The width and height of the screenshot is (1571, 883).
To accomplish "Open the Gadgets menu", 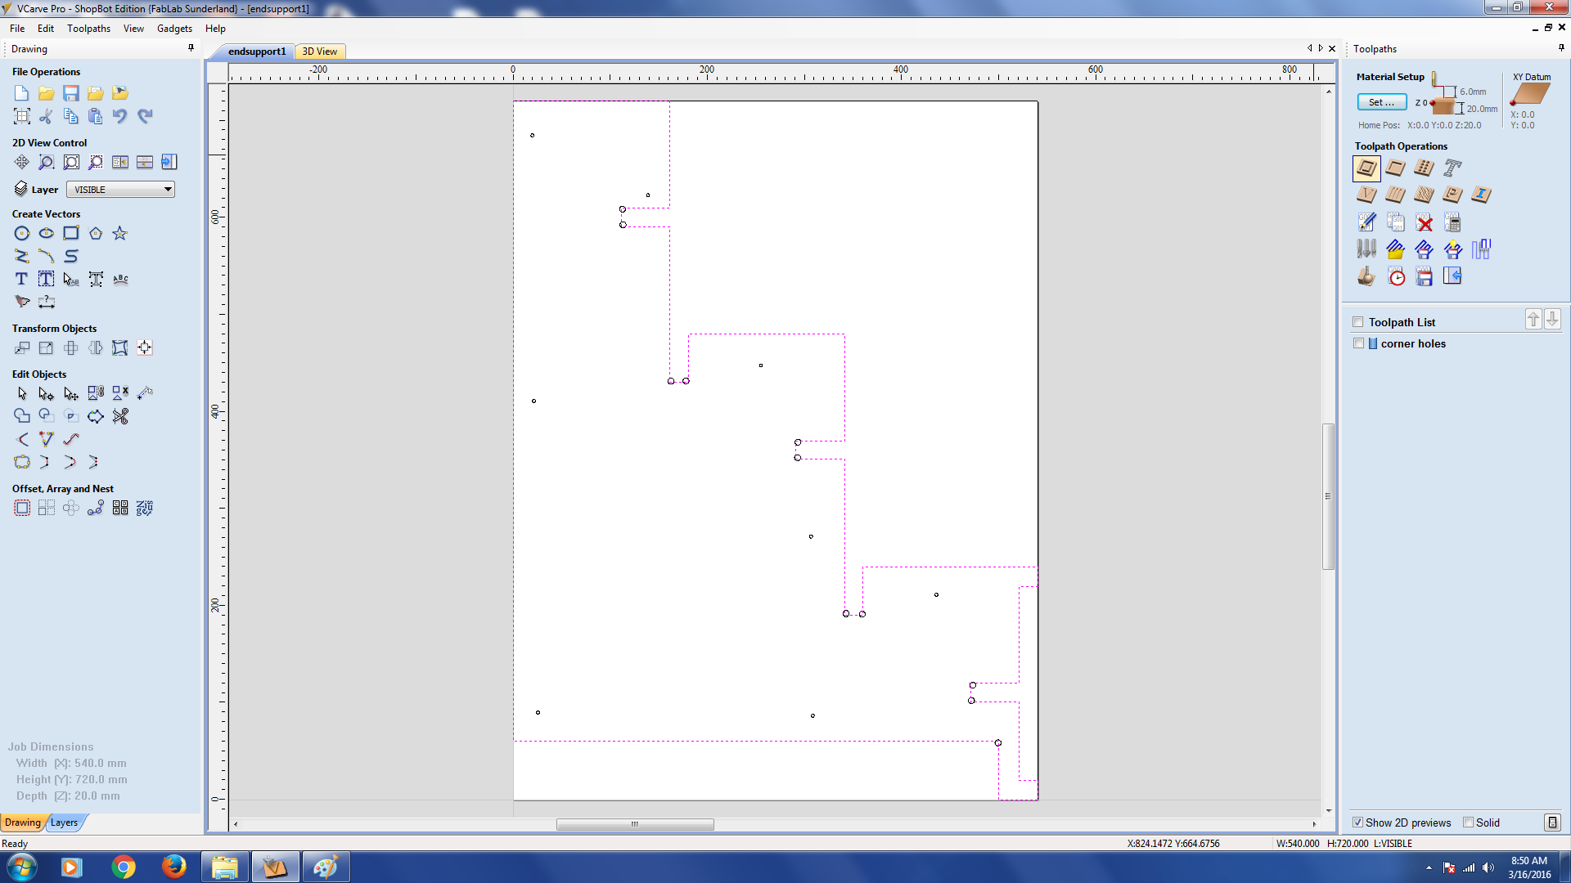I will coord(174,29).
